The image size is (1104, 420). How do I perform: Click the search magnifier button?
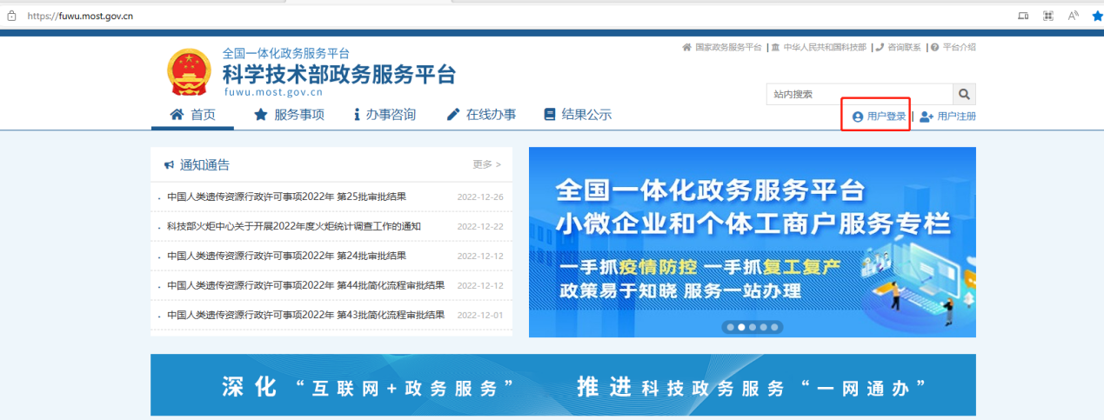click(x=964, y=94)
